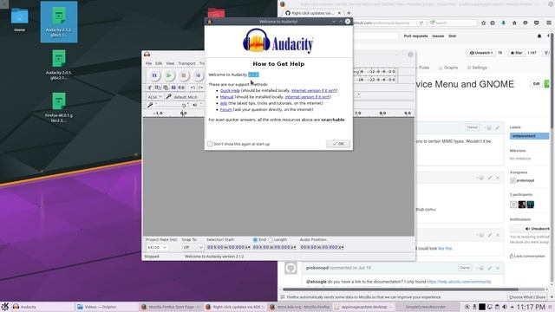Click the speaker icon next to the playback volume
The height and width of the screenshot is (312, 555).
pos(194,105)
